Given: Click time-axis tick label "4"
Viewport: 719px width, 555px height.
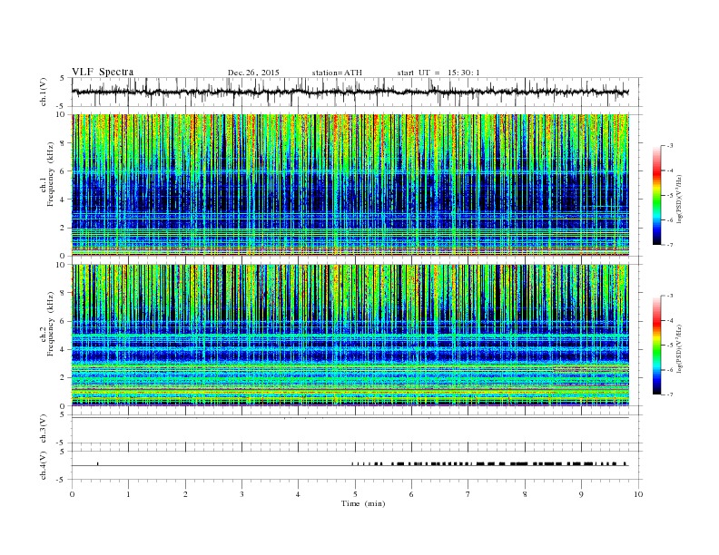Looking at the screenshot, I should (298, 494).
